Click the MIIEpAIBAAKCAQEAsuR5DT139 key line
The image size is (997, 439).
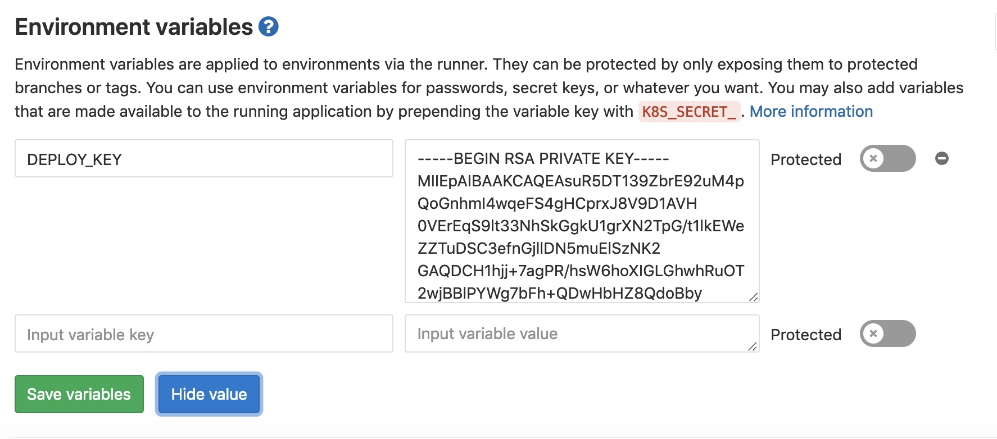pyautogui.click(x=581, y=181)
